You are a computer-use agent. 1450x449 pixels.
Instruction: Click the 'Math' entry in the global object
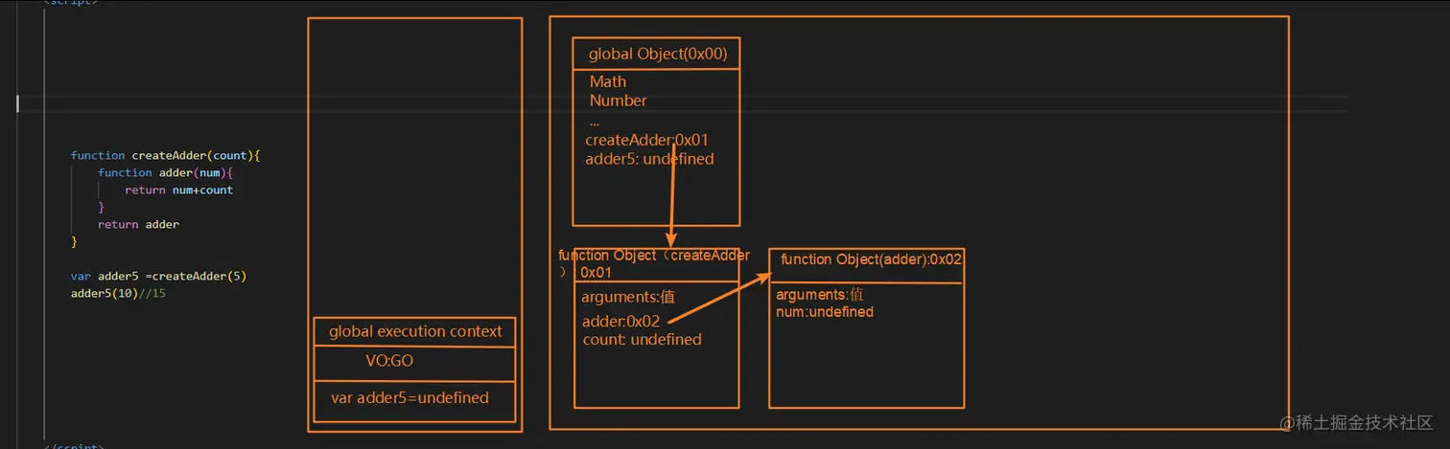[x=608, y=81]
